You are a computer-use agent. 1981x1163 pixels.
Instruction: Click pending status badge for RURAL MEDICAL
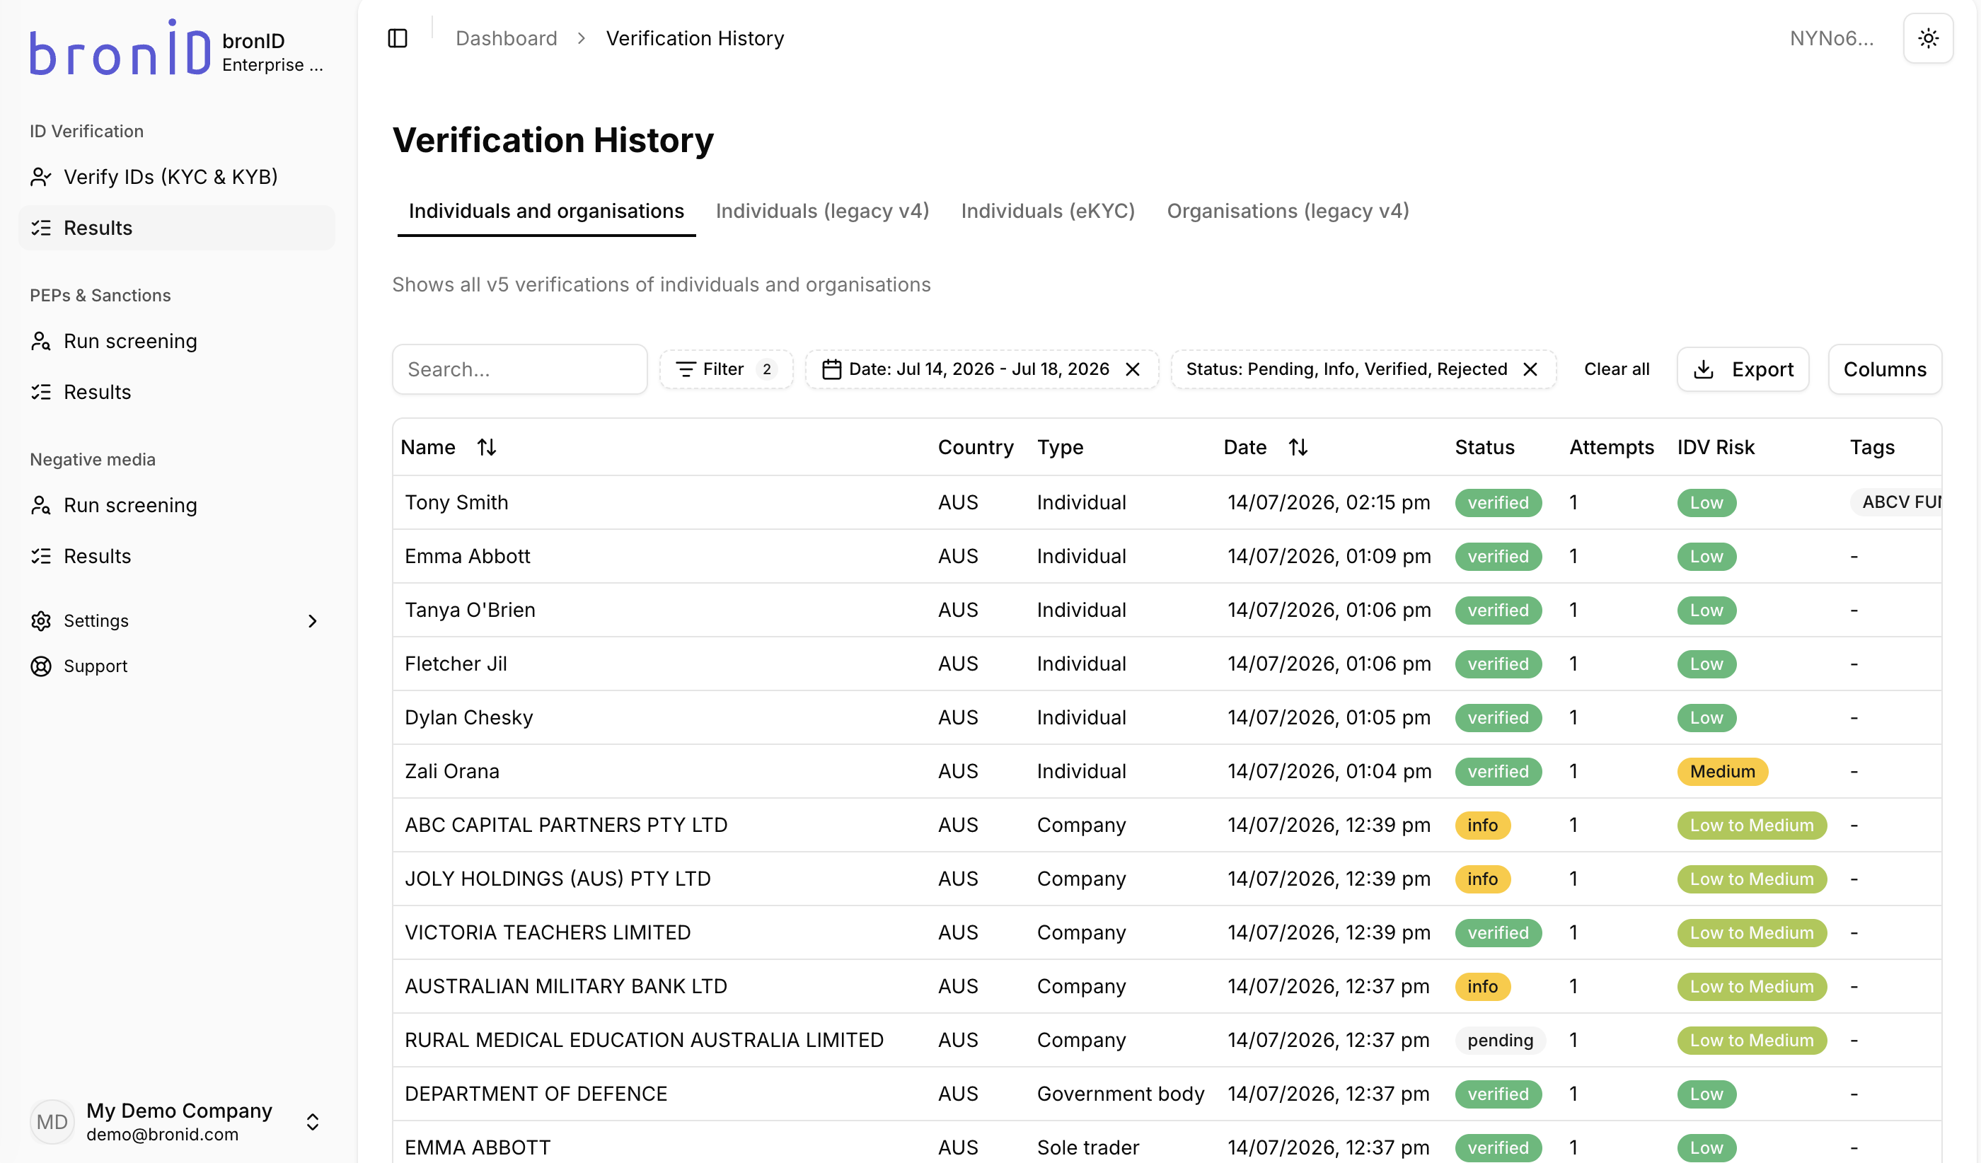click(1500, 1041)
